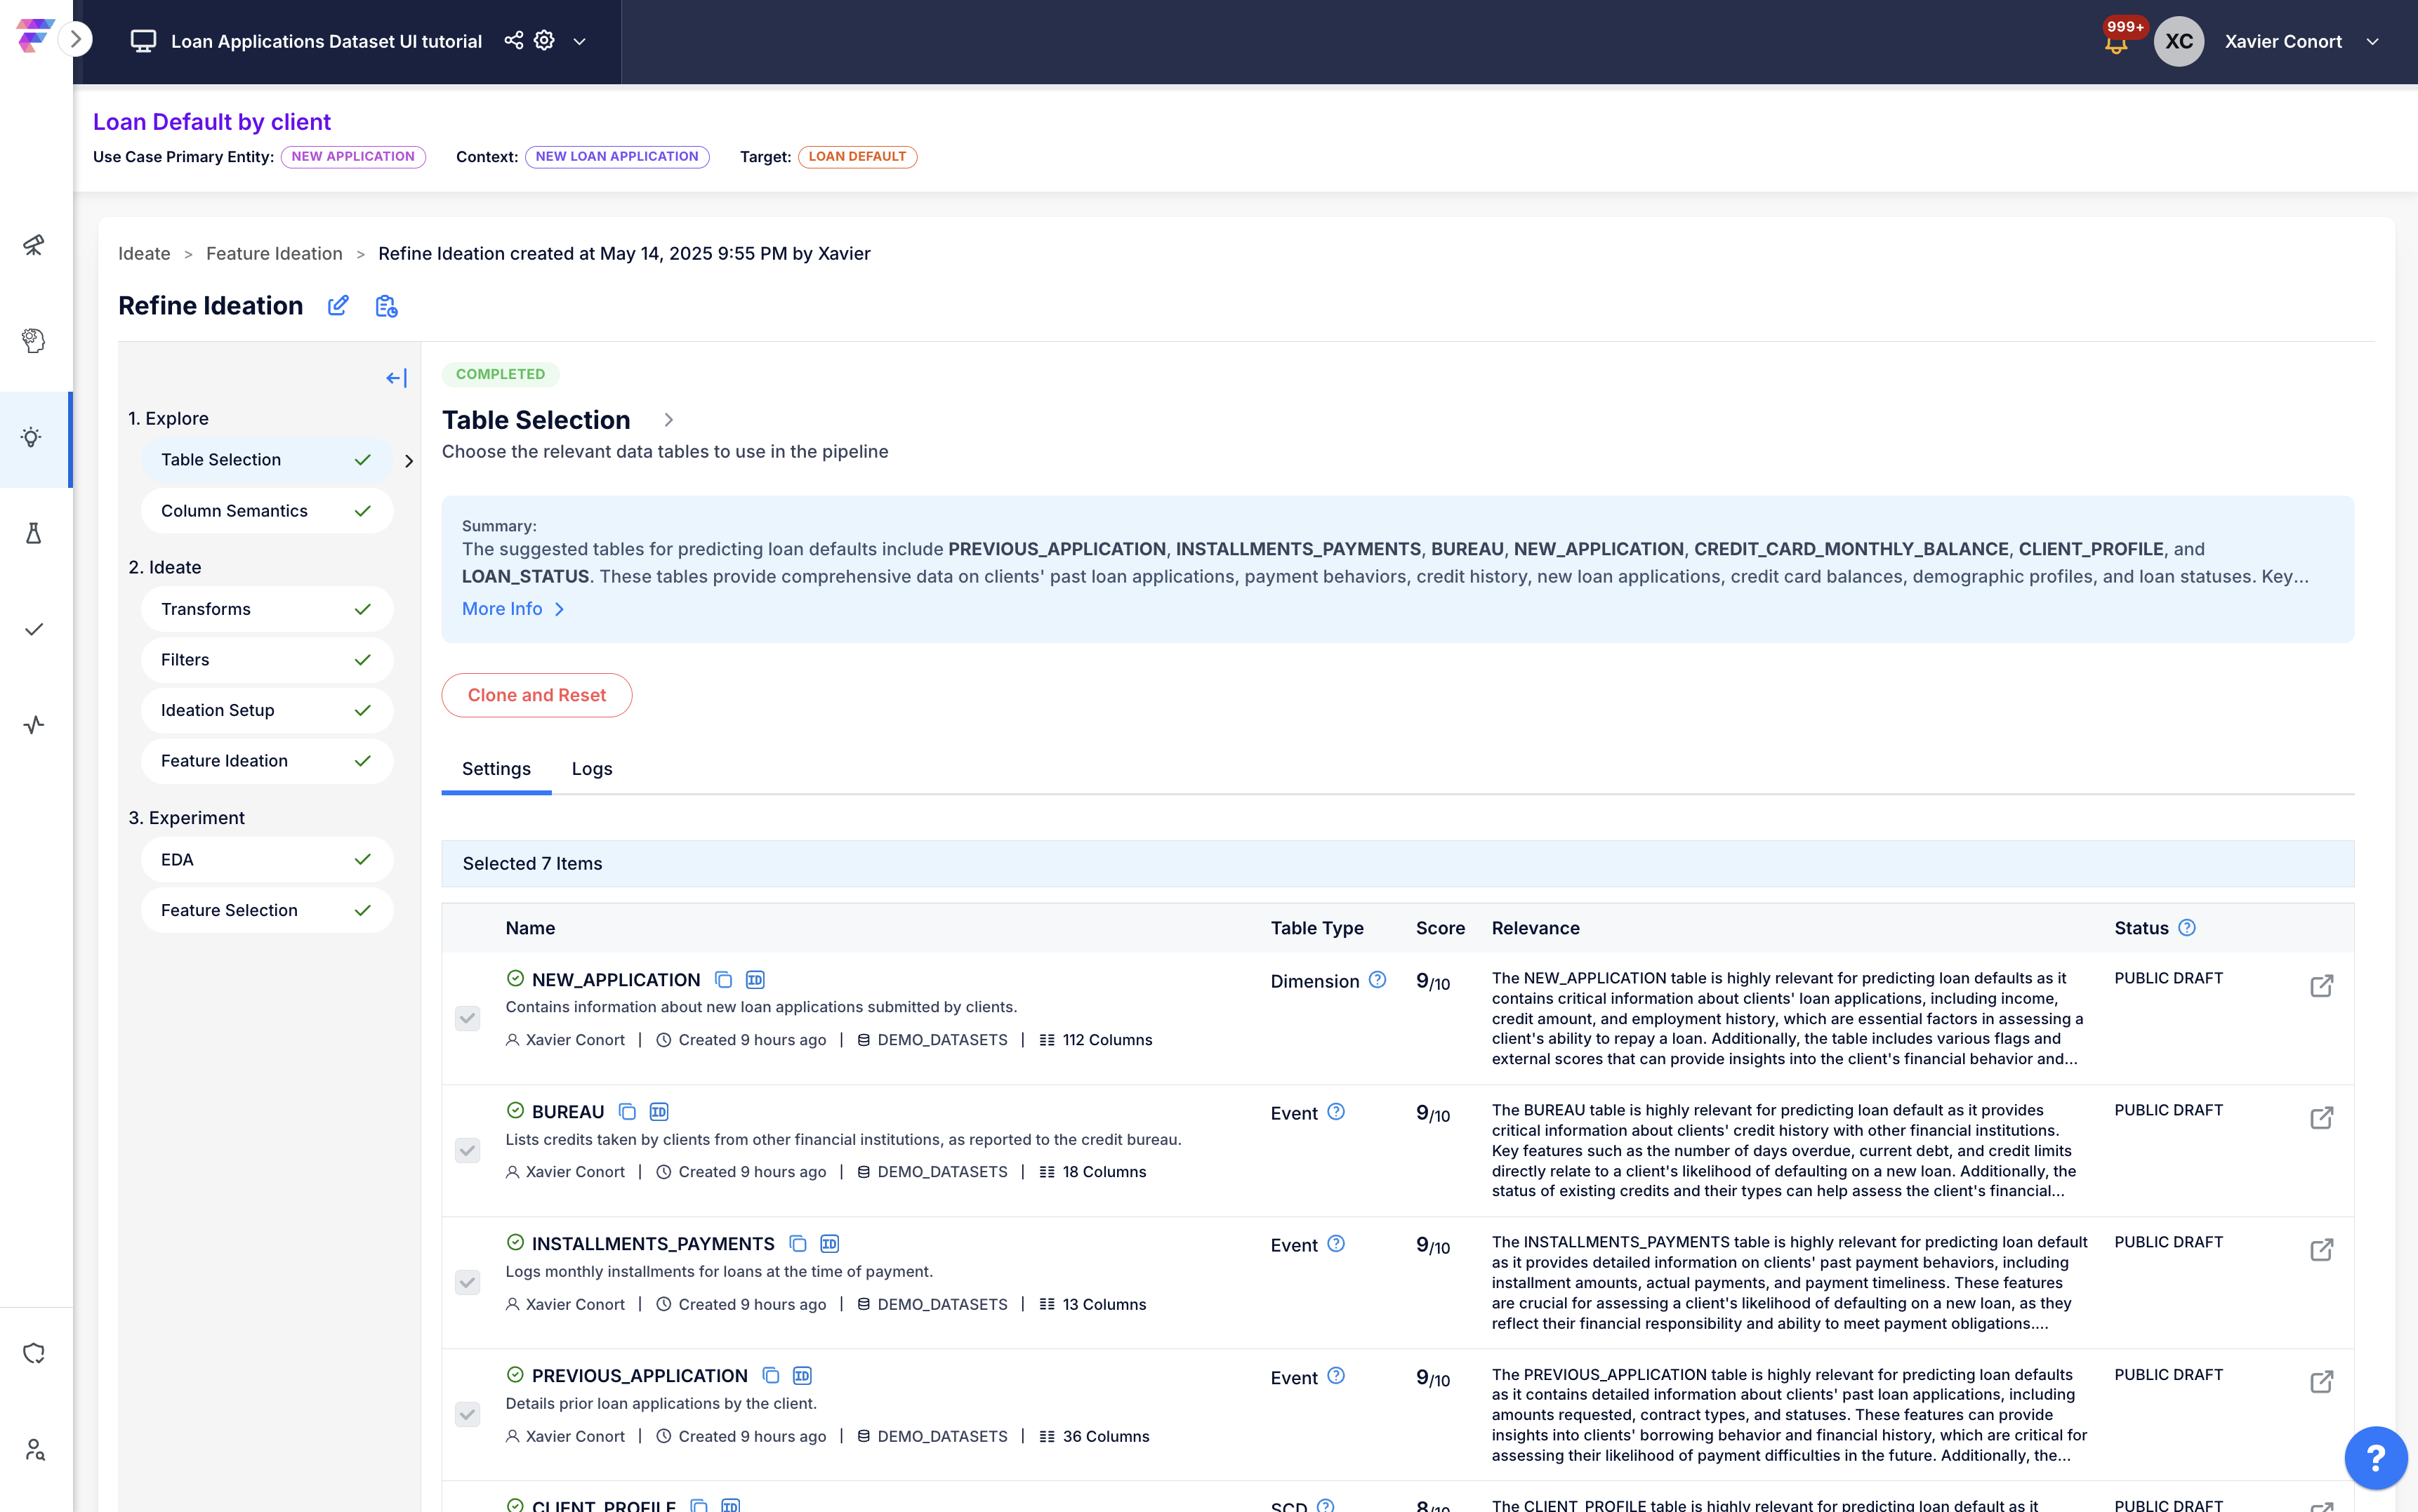Click the shield icon in the sidebar
The height and width of the screenshot is (1512, 2418).
(34, 1353)
